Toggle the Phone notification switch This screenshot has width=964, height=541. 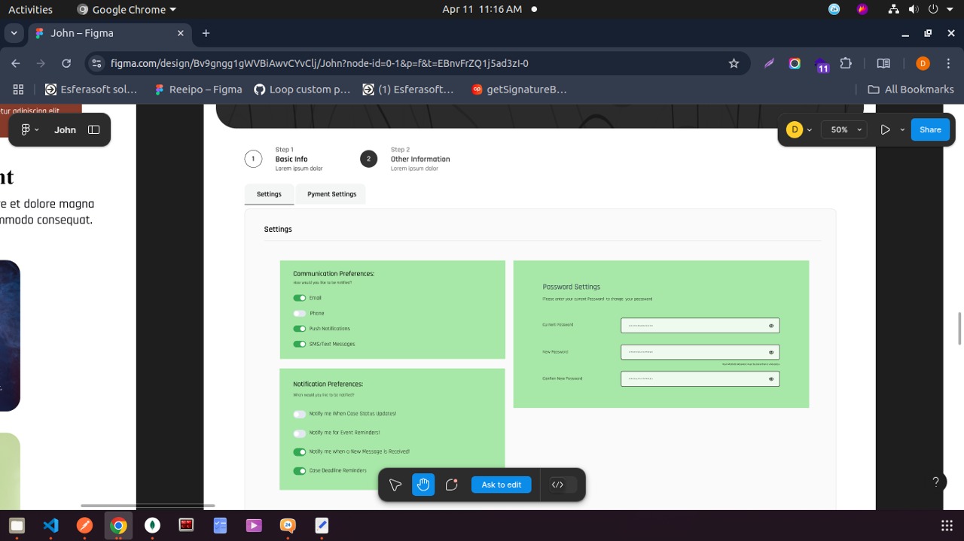(300, 313)
